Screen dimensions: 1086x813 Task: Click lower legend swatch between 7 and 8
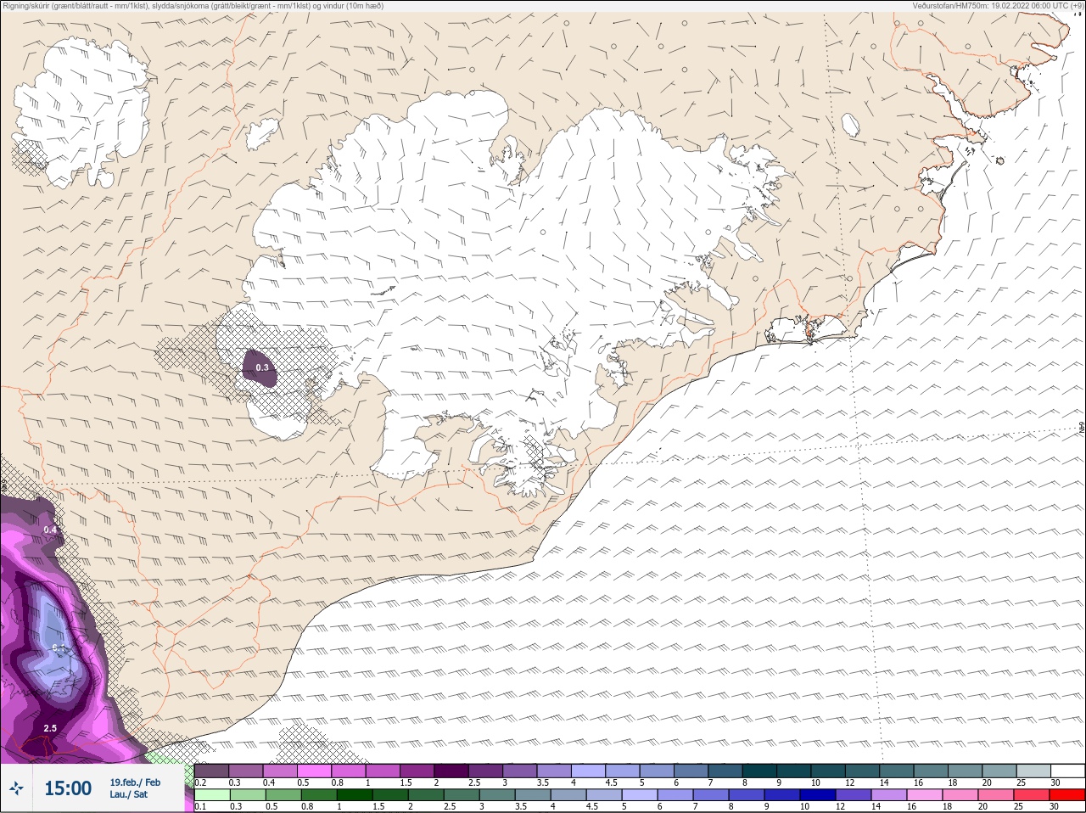711,795
